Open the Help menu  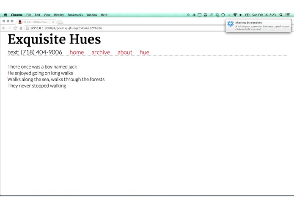click(104, 15)
